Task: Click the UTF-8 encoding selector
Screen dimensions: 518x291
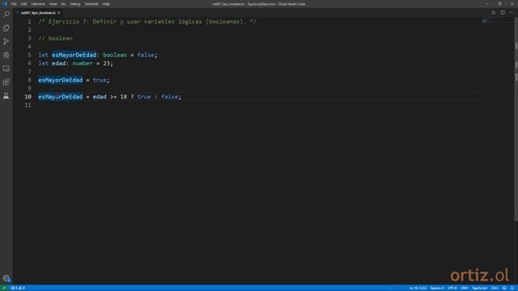Action: pyautogui.click(x=452, y=288)
